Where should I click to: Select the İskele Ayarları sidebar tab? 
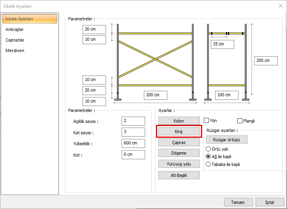pyautogui.click(x=30, y=18)
